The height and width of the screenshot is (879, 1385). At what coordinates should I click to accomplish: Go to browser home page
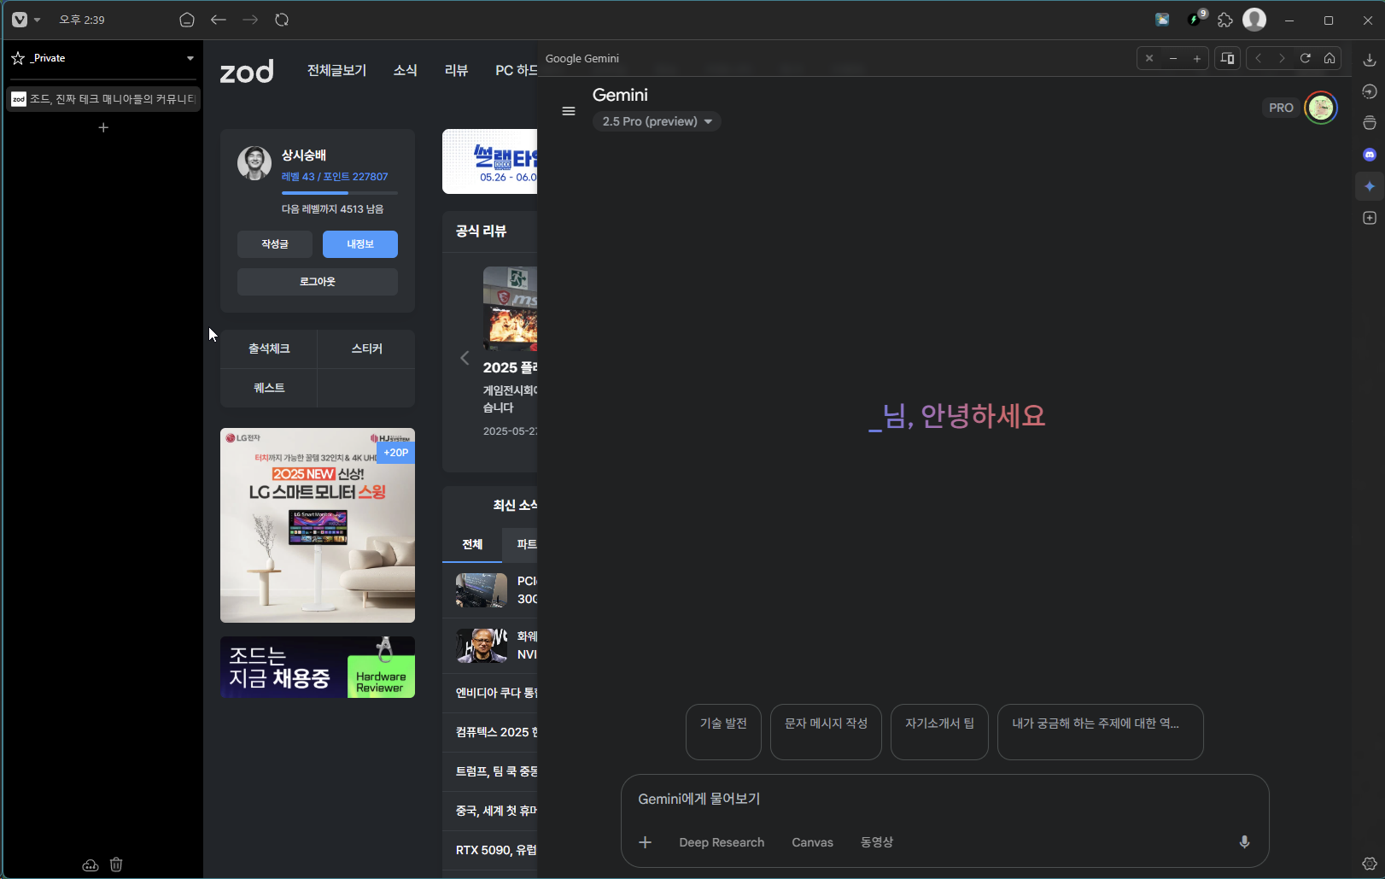(187, 20)
